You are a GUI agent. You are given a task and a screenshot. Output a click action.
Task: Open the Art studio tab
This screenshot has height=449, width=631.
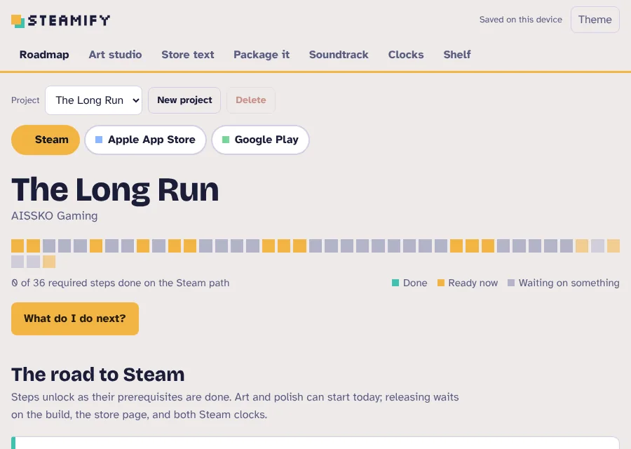(115, 55)
